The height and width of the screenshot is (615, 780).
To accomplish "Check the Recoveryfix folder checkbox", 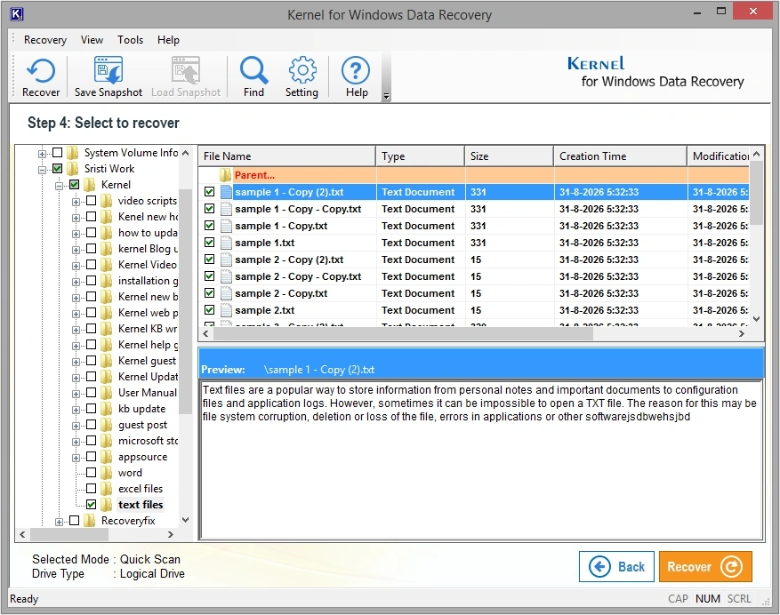I will click(74, 520).
